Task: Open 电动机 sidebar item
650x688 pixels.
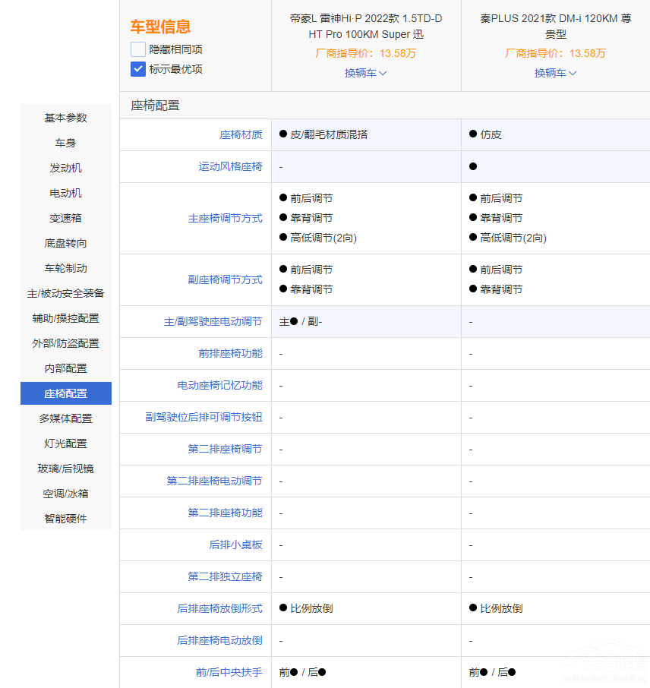Action: tap(66, 193)
